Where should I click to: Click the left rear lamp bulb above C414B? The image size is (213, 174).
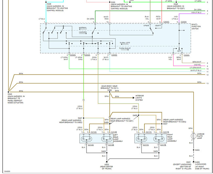click(107, 139)
